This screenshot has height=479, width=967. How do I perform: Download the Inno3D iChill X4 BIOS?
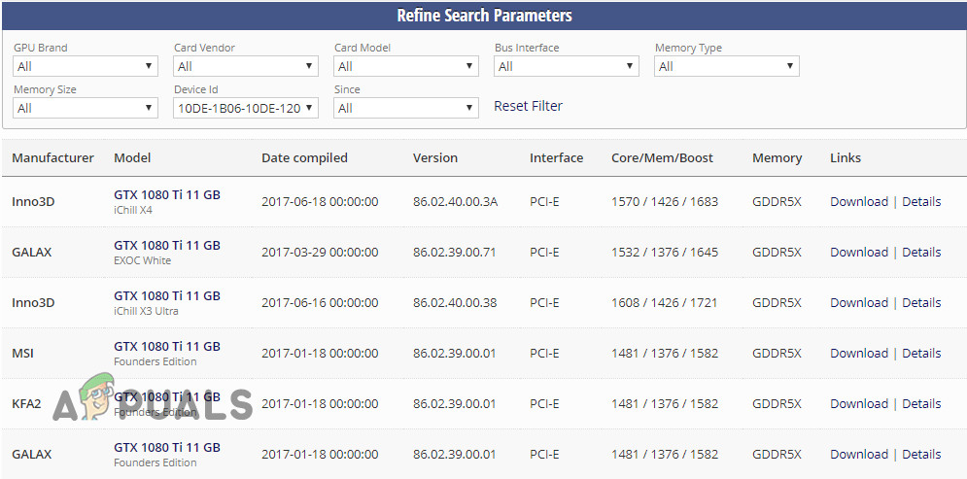(x=859, y=202)
